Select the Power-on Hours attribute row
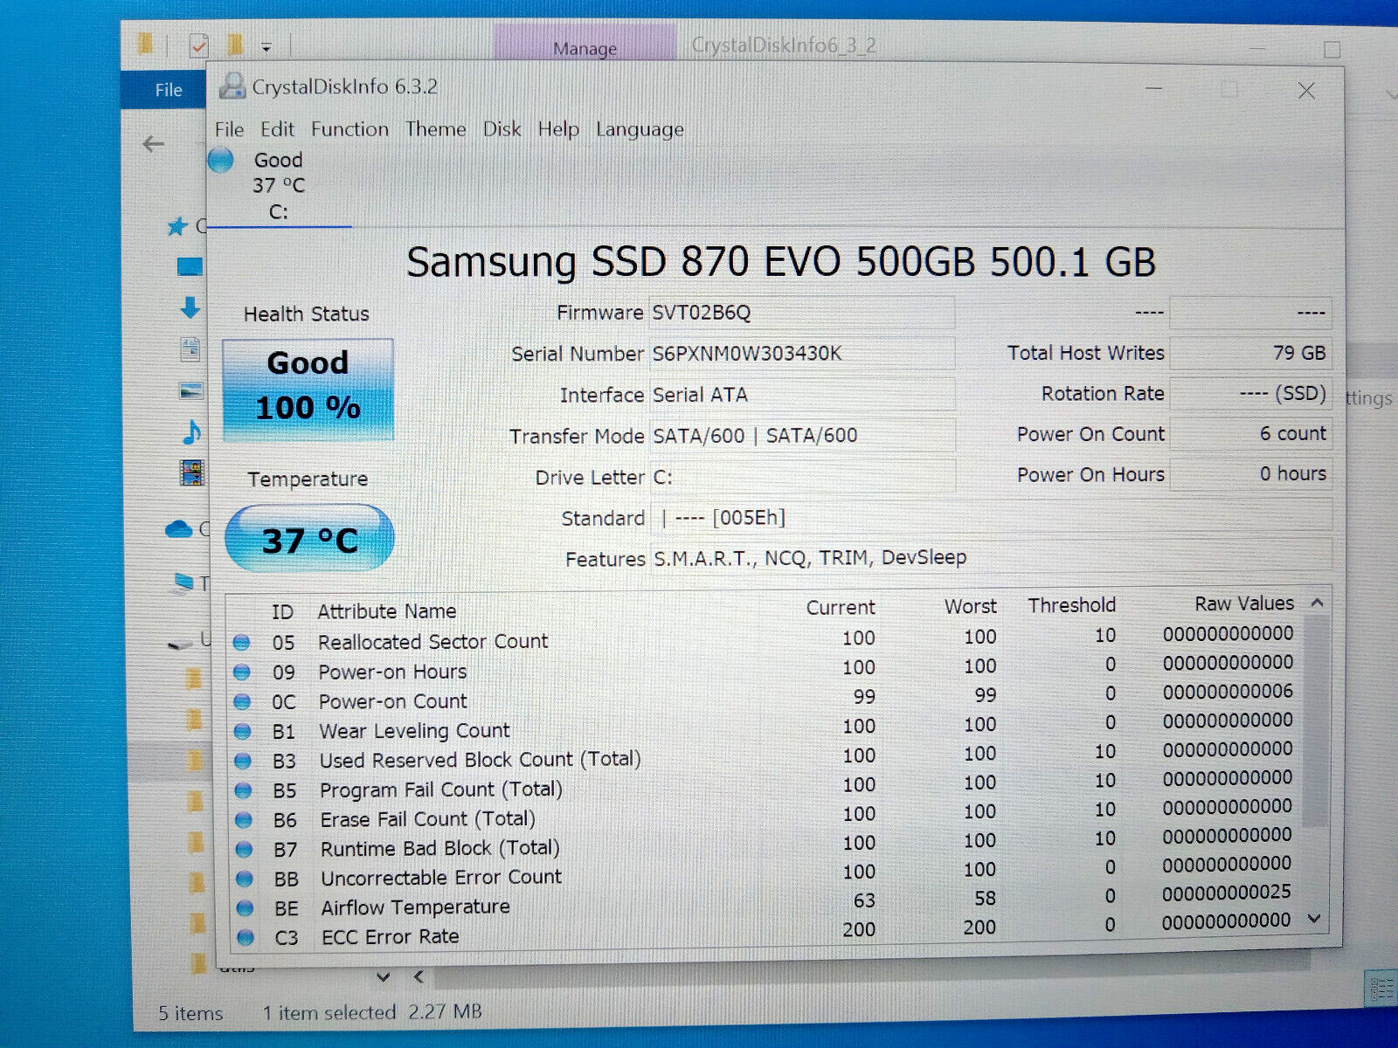This screenshot has width=1398, height=1048. (765, 668)
